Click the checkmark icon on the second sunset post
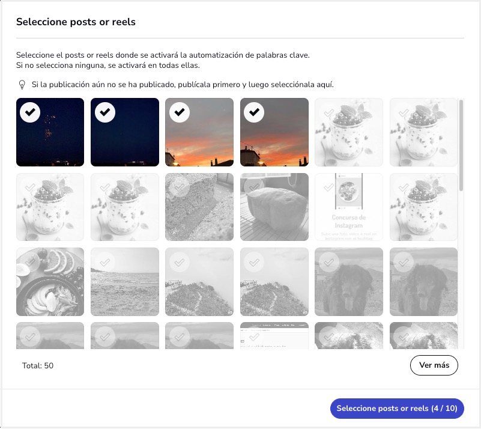Image resolution: width=481 pixels, height=429 pixels. [254, 113]
